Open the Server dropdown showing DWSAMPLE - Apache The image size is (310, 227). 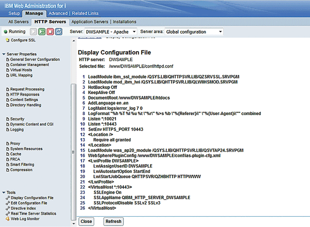tap(110, 32)
